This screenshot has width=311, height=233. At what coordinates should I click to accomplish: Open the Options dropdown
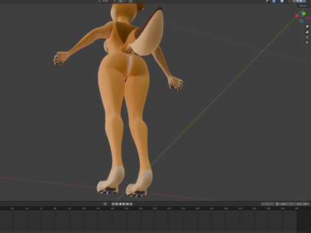pyautogui.click(x=304, y=6)
